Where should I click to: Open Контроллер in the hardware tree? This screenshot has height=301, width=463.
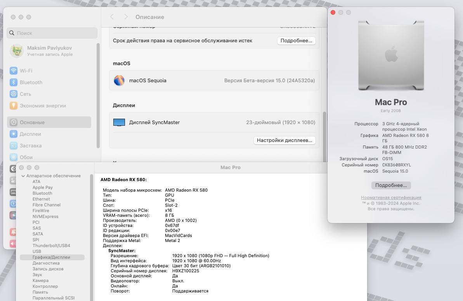click(45, 286)
